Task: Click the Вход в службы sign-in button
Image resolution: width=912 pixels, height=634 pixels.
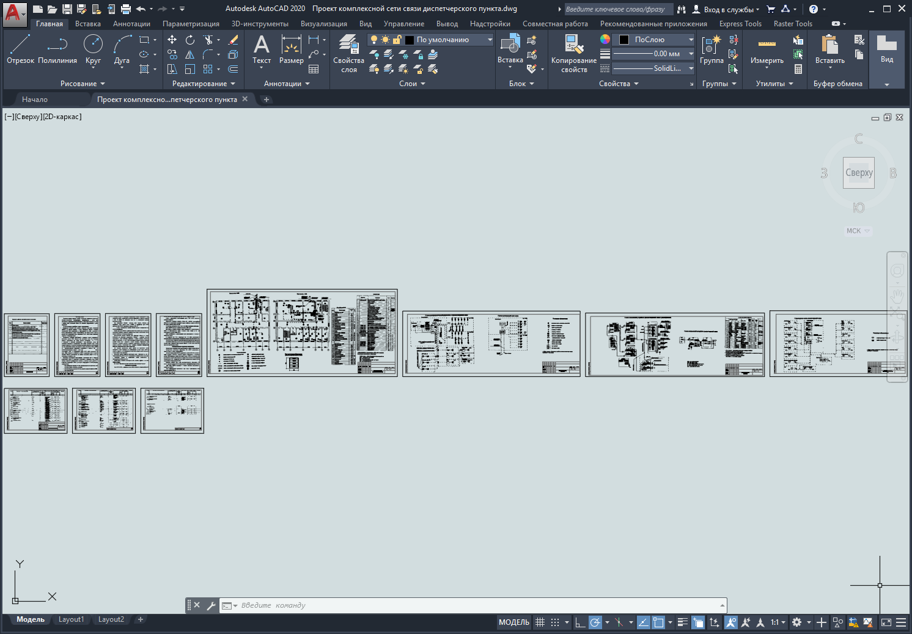Action: [x=727, y=9]
